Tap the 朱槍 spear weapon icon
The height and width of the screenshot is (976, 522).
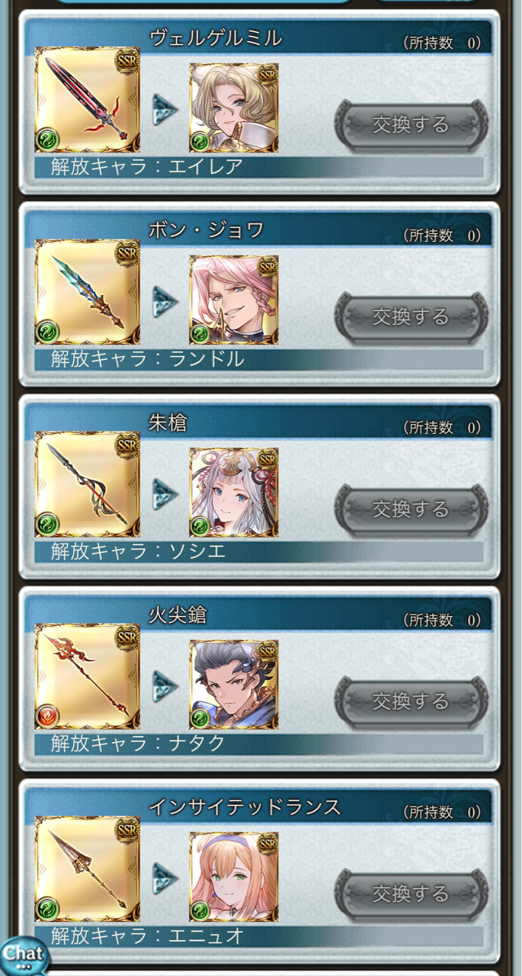[87, 485]
